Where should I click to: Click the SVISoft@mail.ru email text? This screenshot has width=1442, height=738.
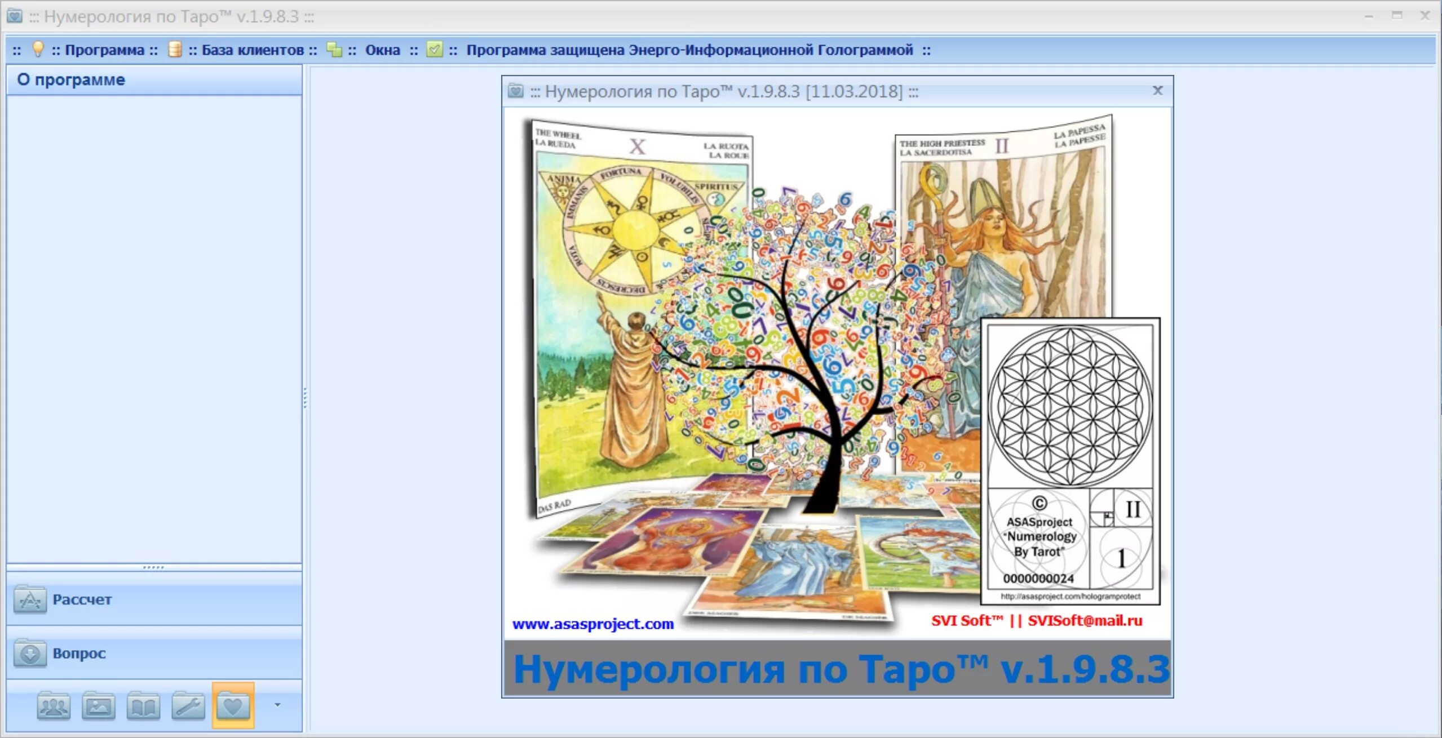[1085, 620]
